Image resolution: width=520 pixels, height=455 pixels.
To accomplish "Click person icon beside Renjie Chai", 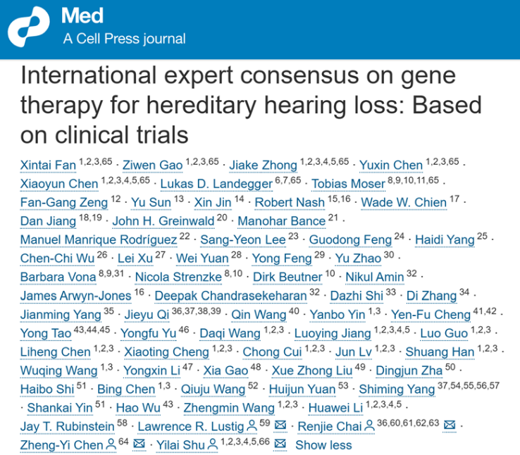I will tap(368, 426).
